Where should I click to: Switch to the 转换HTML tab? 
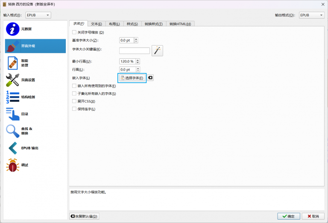point(180,24)
